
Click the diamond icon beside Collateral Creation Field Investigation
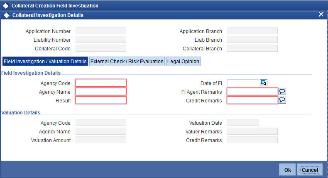coord(6,6)
